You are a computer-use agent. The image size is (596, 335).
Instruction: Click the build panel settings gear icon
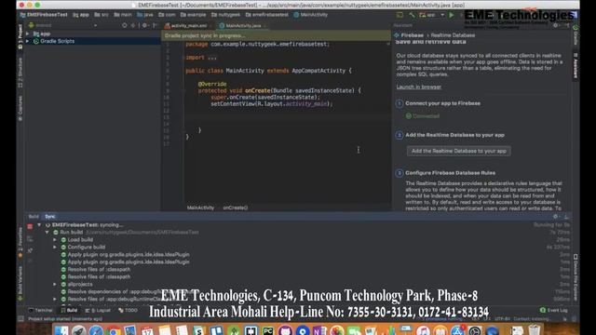click(x=555, y=217)
